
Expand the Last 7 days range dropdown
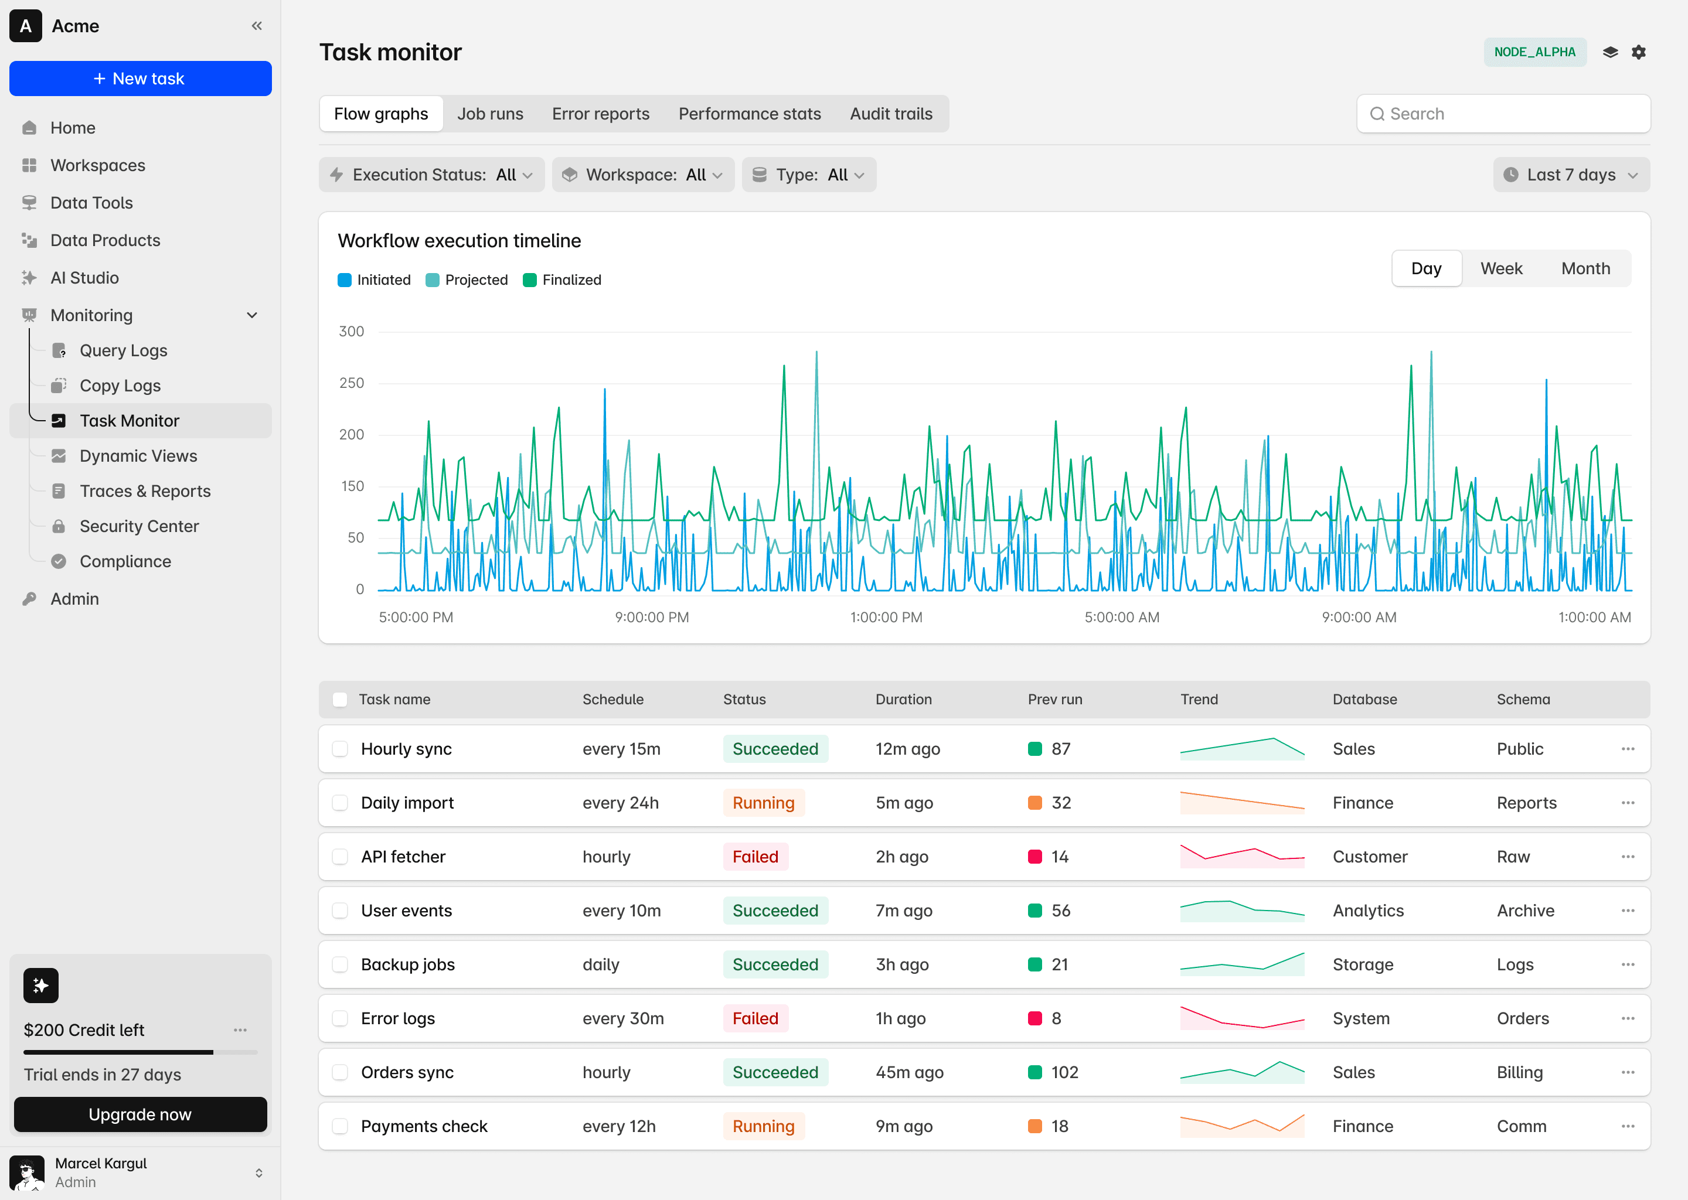1571,175
